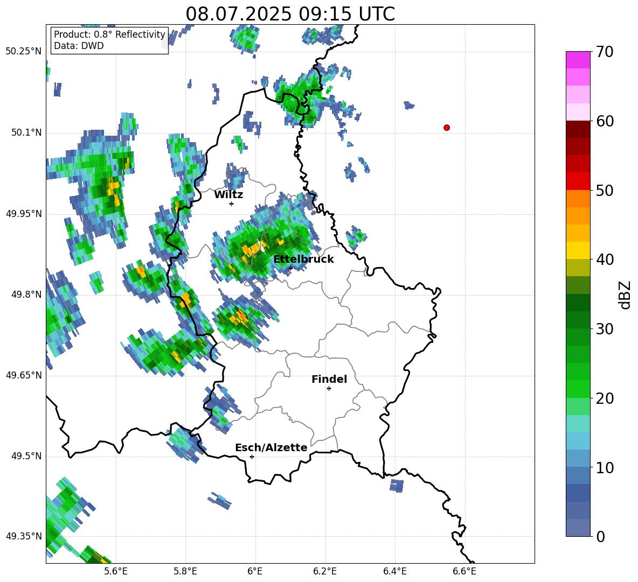Click the 70 label on colorbar
638x582 pixels.
(605, 52)
